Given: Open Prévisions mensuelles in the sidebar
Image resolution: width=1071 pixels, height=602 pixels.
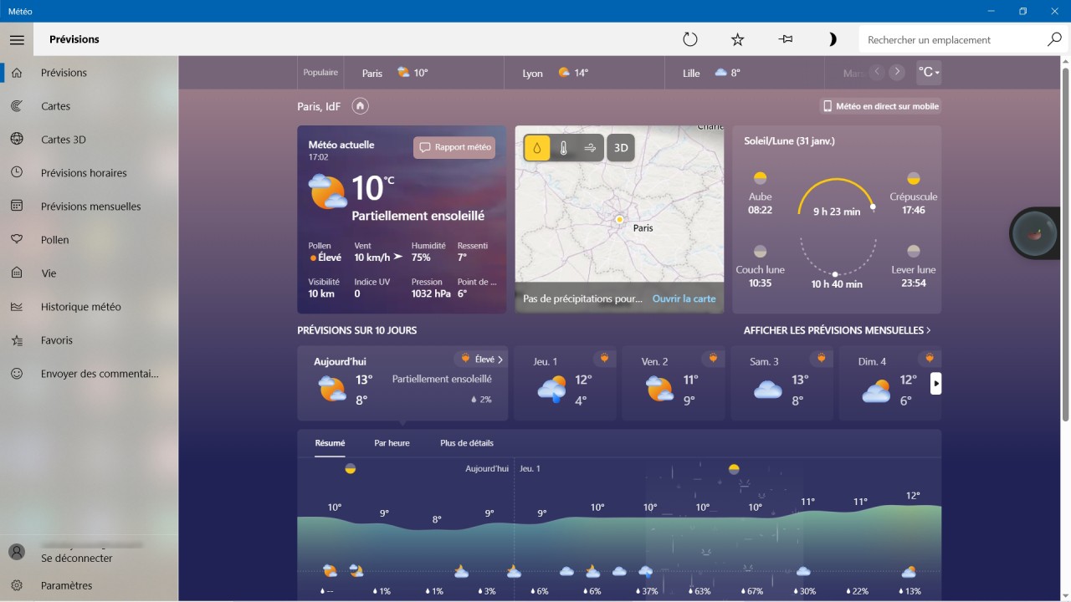Looking at the screenshot, I should pos(90,207).
